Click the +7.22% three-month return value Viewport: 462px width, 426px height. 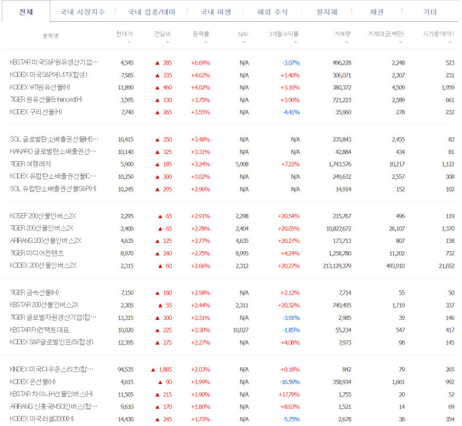point(290,164)
